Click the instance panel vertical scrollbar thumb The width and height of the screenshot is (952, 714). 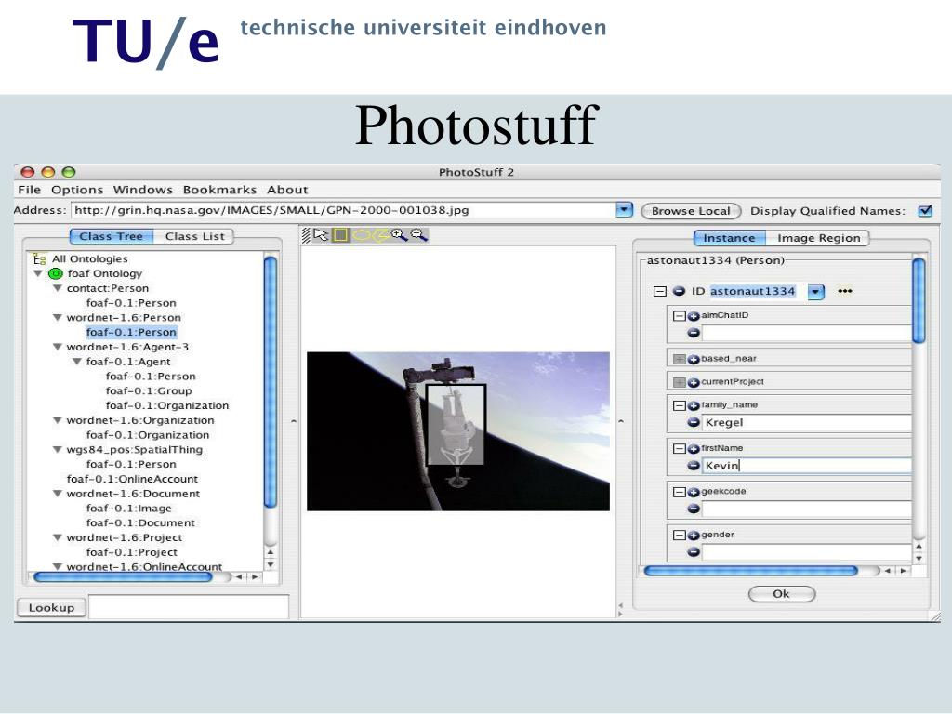coord(919,300)
